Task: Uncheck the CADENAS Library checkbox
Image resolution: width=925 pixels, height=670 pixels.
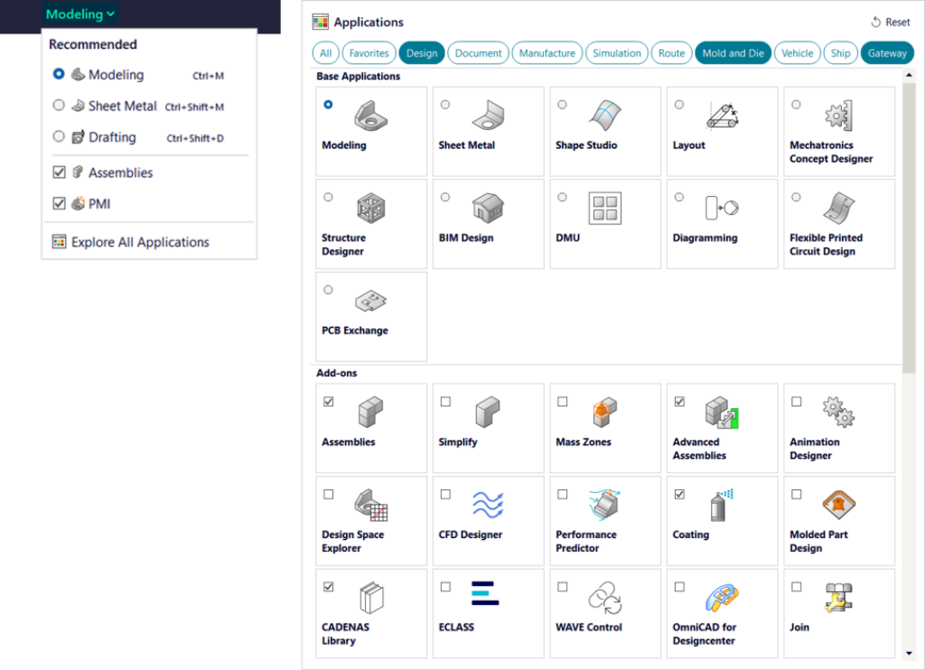Action: (x=329, y=586)
